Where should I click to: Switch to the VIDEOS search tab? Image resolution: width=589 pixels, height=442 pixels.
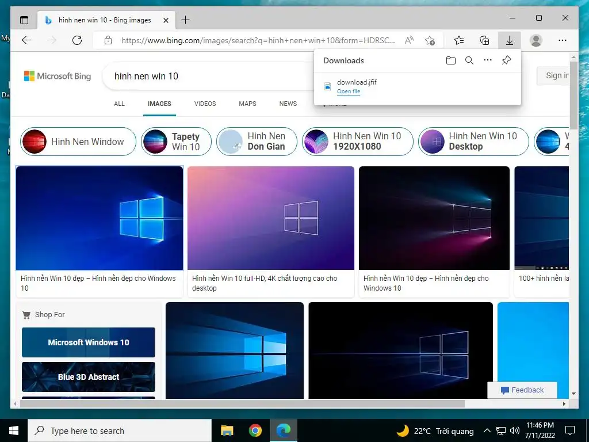[x=205, y=104]
